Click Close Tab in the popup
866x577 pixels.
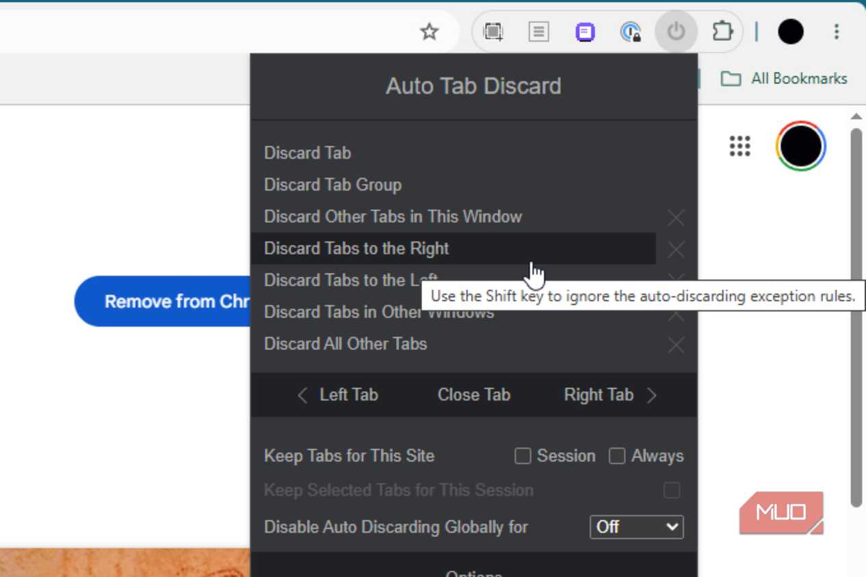(474, 394)
